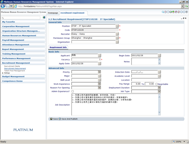Click the Position field lookup button
The image size is (189, 144).
pos(117,26)
